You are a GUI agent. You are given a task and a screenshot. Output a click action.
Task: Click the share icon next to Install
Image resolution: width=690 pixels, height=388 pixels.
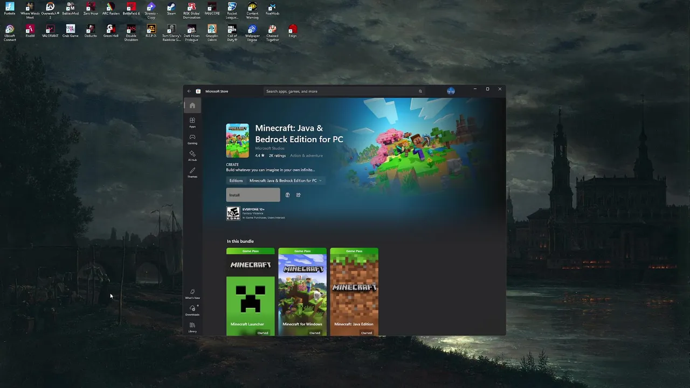point(298,195)
